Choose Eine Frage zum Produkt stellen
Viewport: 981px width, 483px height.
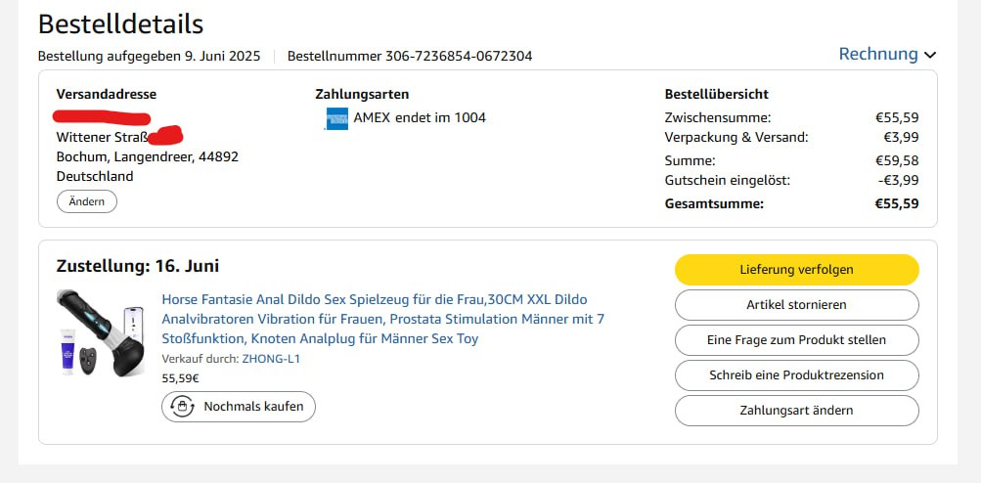[796, 340]
